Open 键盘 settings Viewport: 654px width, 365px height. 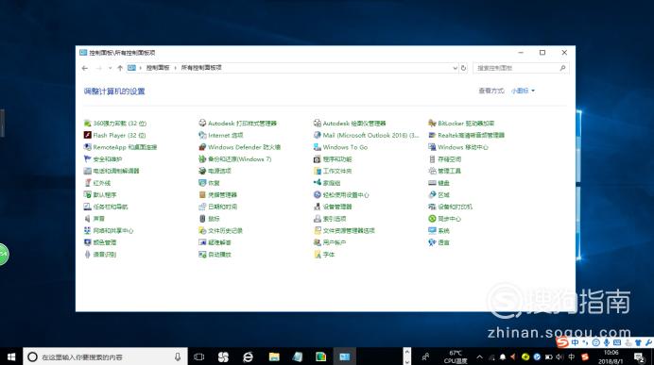click(x=439, y=183)
